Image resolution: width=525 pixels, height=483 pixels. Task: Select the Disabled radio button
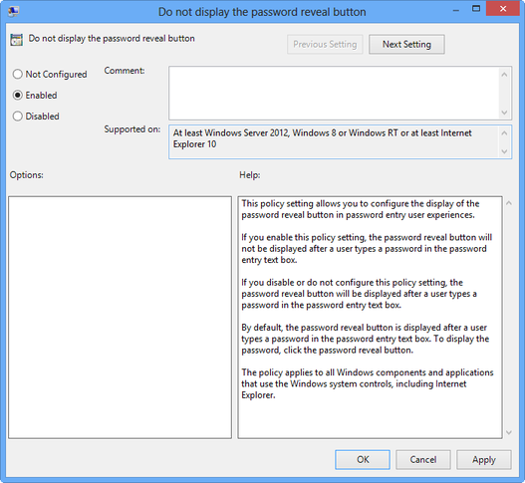click(17, 117)
